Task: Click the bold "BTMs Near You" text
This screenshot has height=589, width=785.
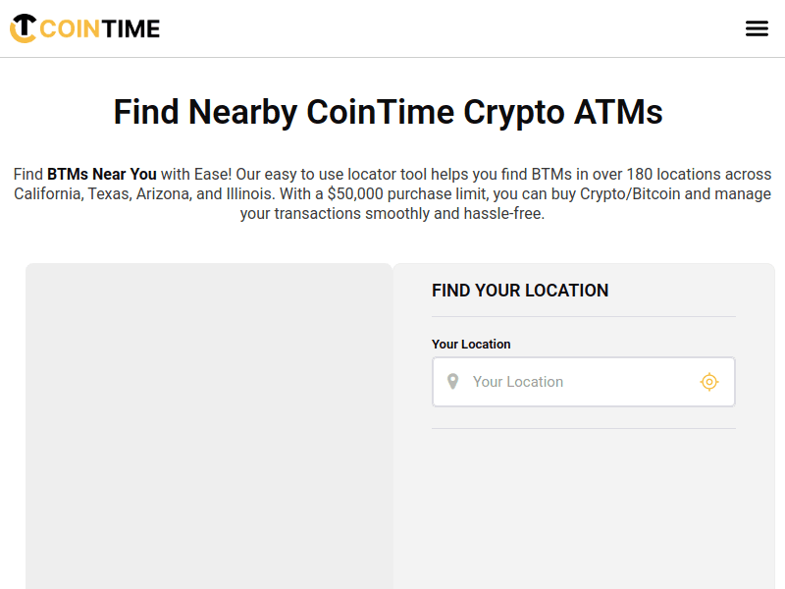Action: [x=102, y=174]
